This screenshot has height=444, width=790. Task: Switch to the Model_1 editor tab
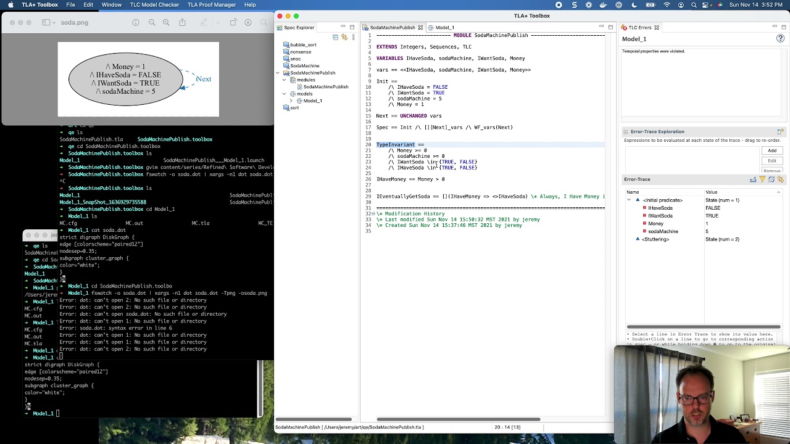441,28
